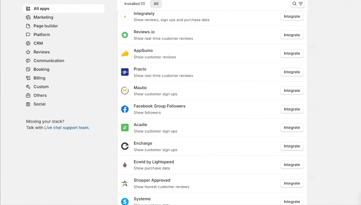This screenshot has width=361, height=205.
Task: Click the CRM globe icon
Action: pos(28,43)
